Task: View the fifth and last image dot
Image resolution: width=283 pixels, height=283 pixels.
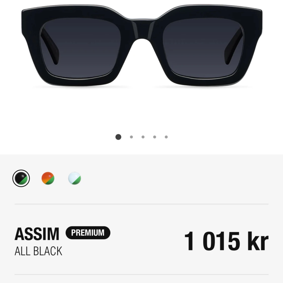Action: (x=166, y=137)
